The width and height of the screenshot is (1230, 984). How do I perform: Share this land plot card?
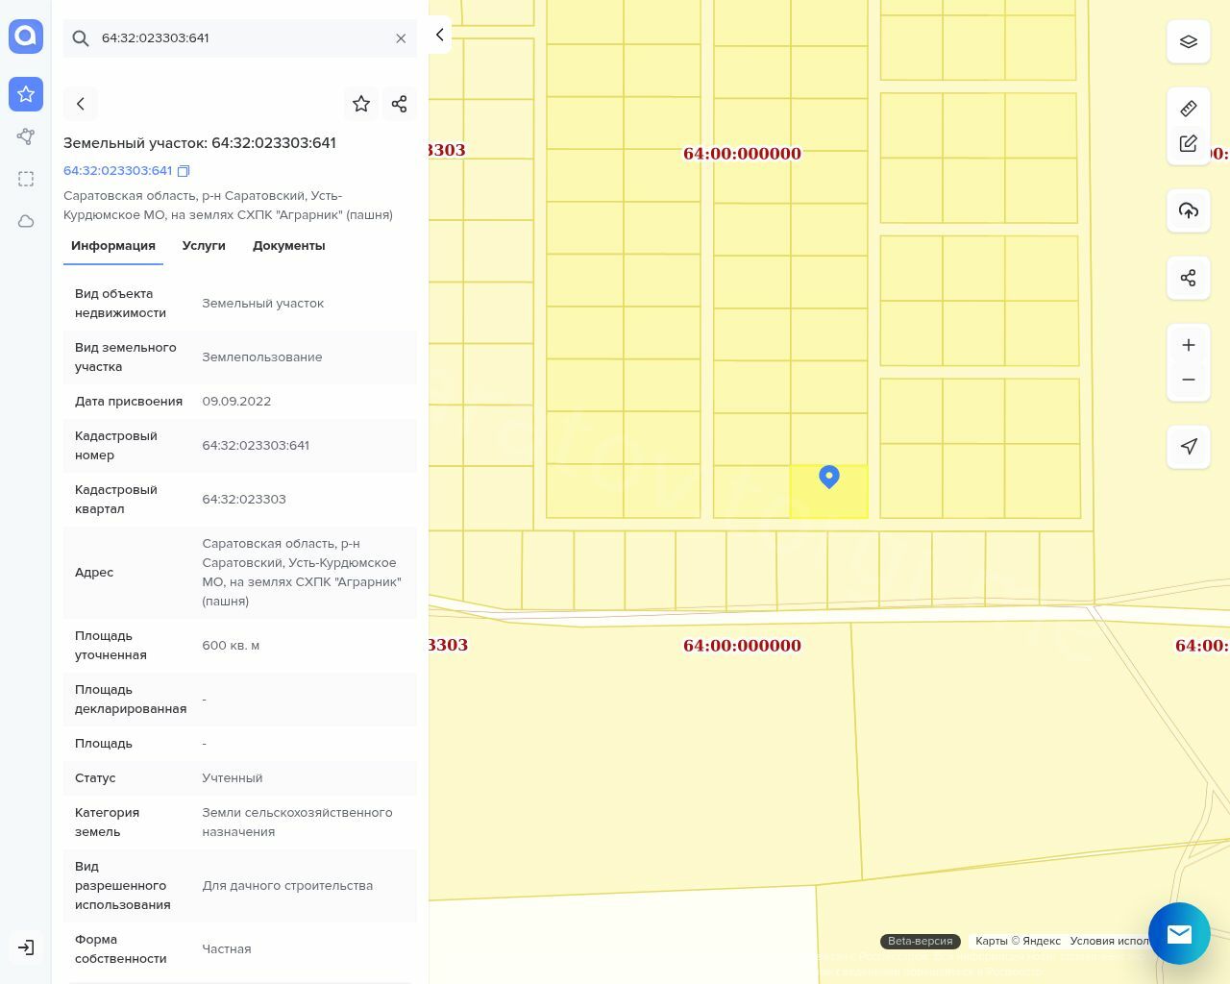[400, 104]
